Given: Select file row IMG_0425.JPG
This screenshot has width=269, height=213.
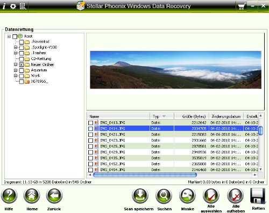Looking at the screenshot, I should [173, 146].
